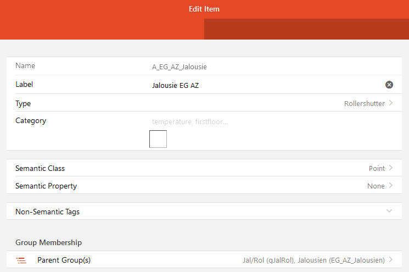Click the Non-Semantic Tags title
409x272 pixels.
(x=47, y=212)
